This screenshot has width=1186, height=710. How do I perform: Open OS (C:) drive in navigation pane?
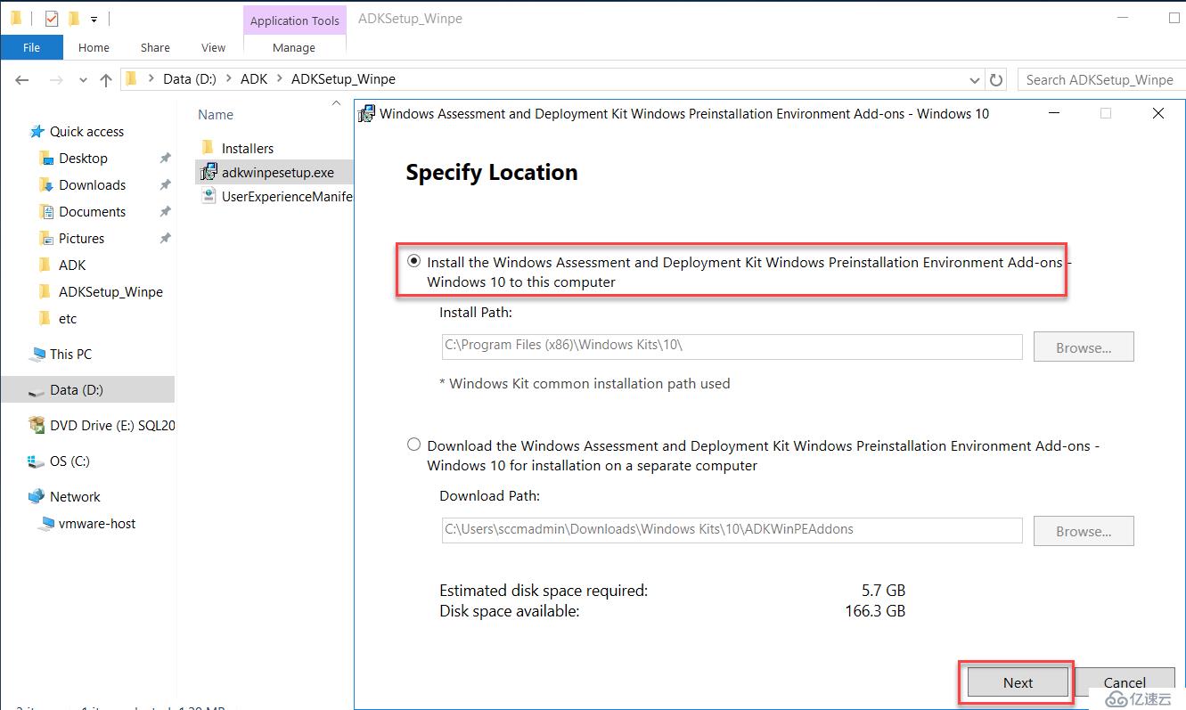(x=70, y=461)
